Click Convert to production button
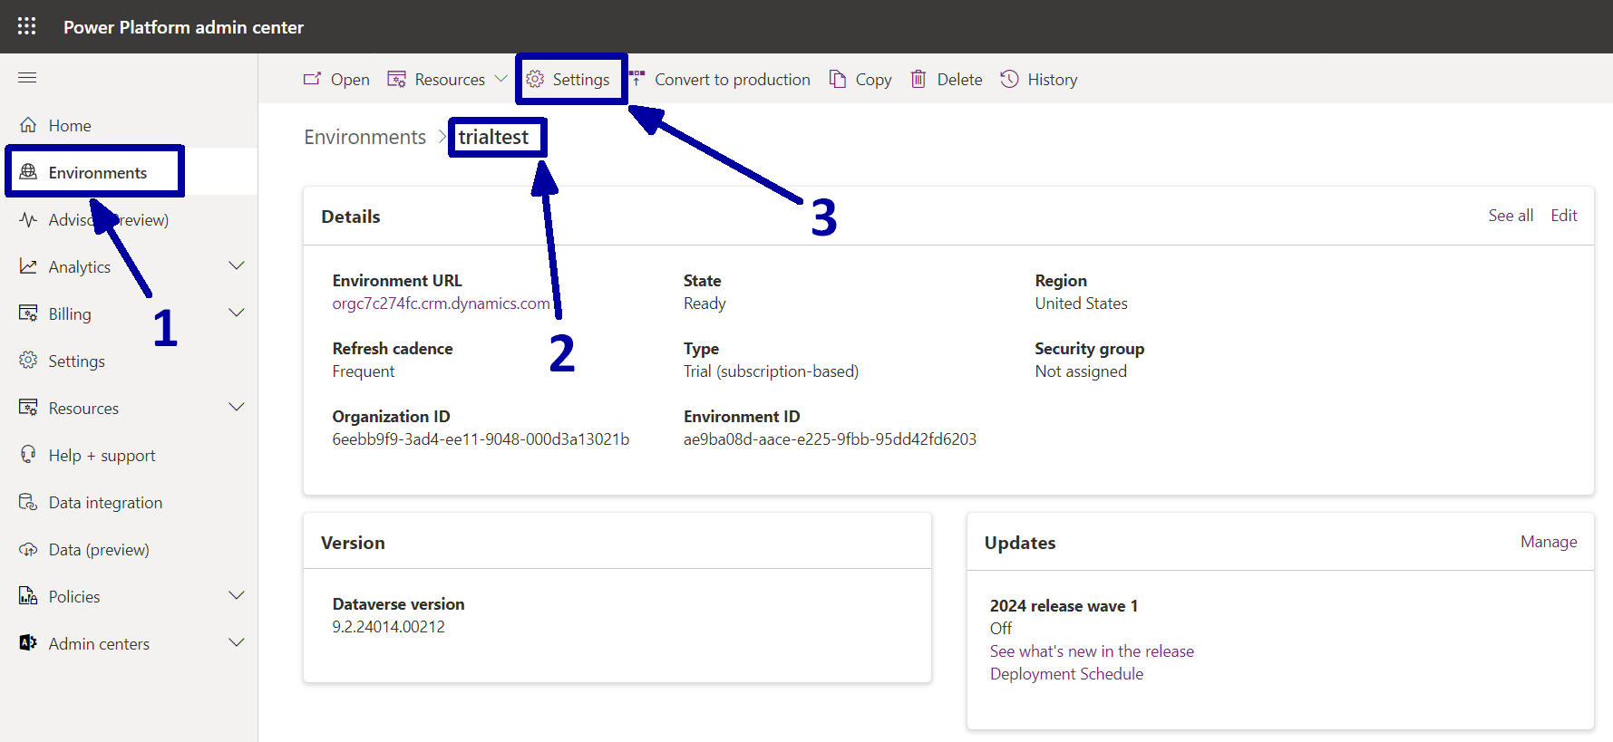 pyautogui.click(x=720, y=79)
